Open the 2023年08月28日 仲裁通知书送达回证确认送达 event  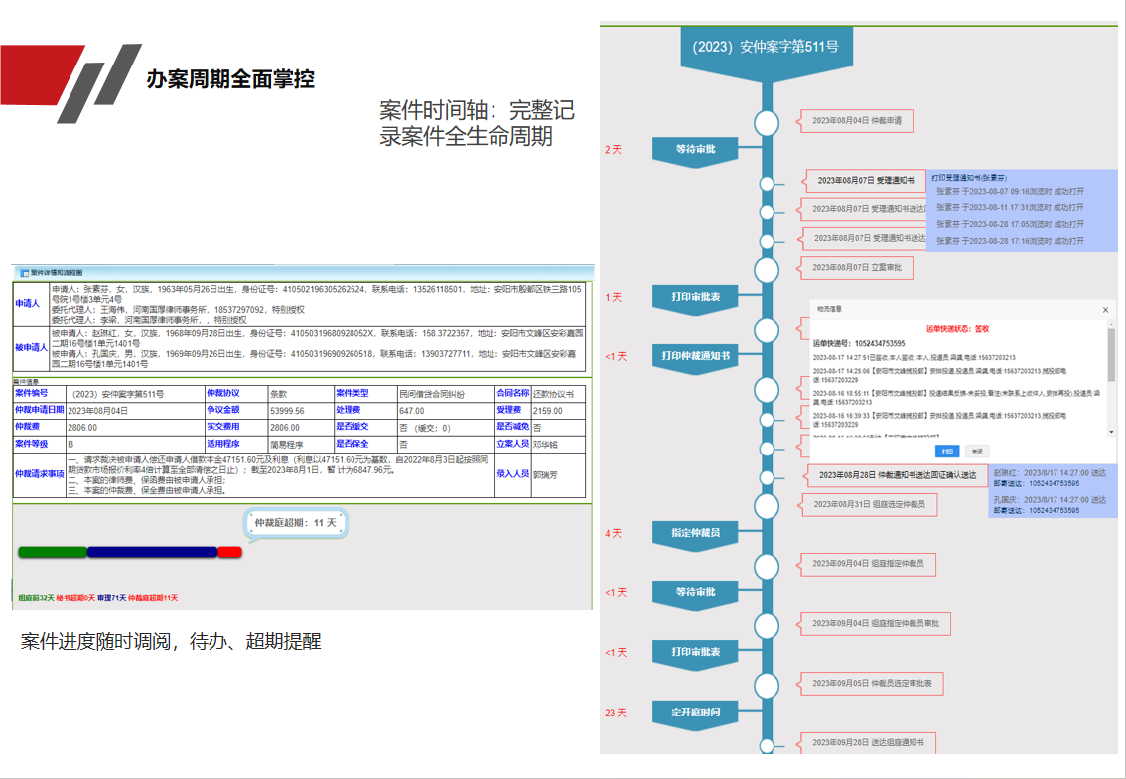(894, 475)
